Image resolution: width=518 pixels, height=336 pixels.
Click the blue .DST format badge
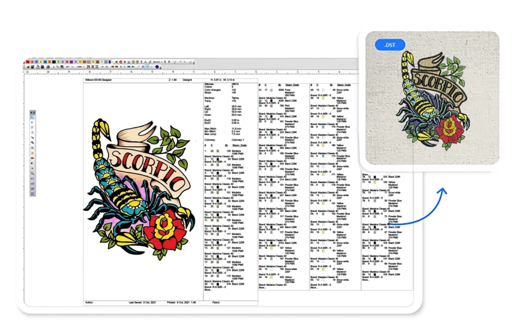(390, 45)
